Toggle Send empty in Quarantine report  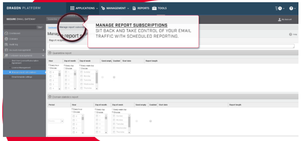102,77
